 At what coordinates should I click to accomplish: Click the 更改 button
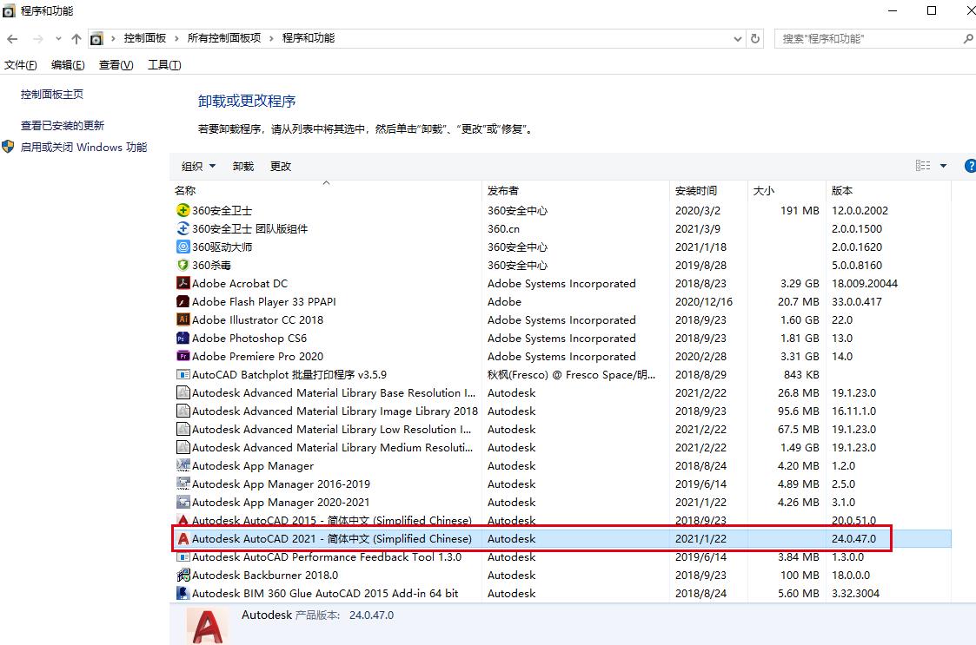[x=281, y=166]
